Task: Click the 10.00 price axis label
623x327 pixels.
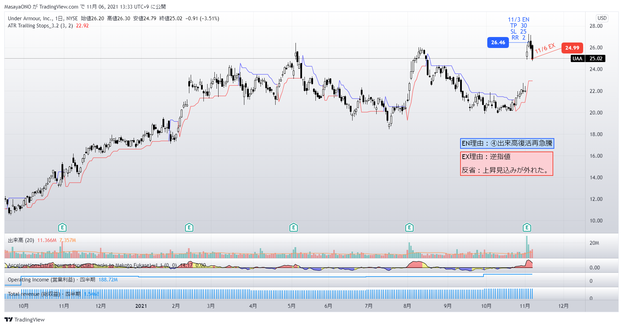Action: pyautogui.click(x=596, y=221)
